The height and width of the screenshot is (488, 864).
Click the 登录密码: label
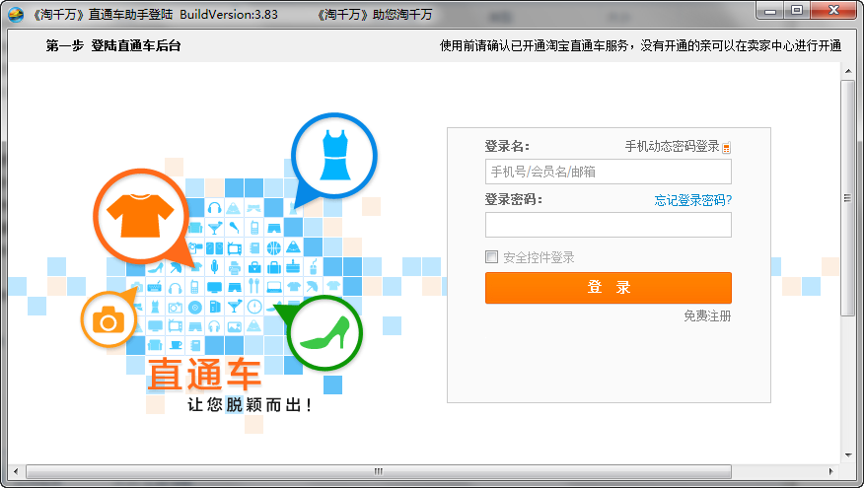(514, 199)
